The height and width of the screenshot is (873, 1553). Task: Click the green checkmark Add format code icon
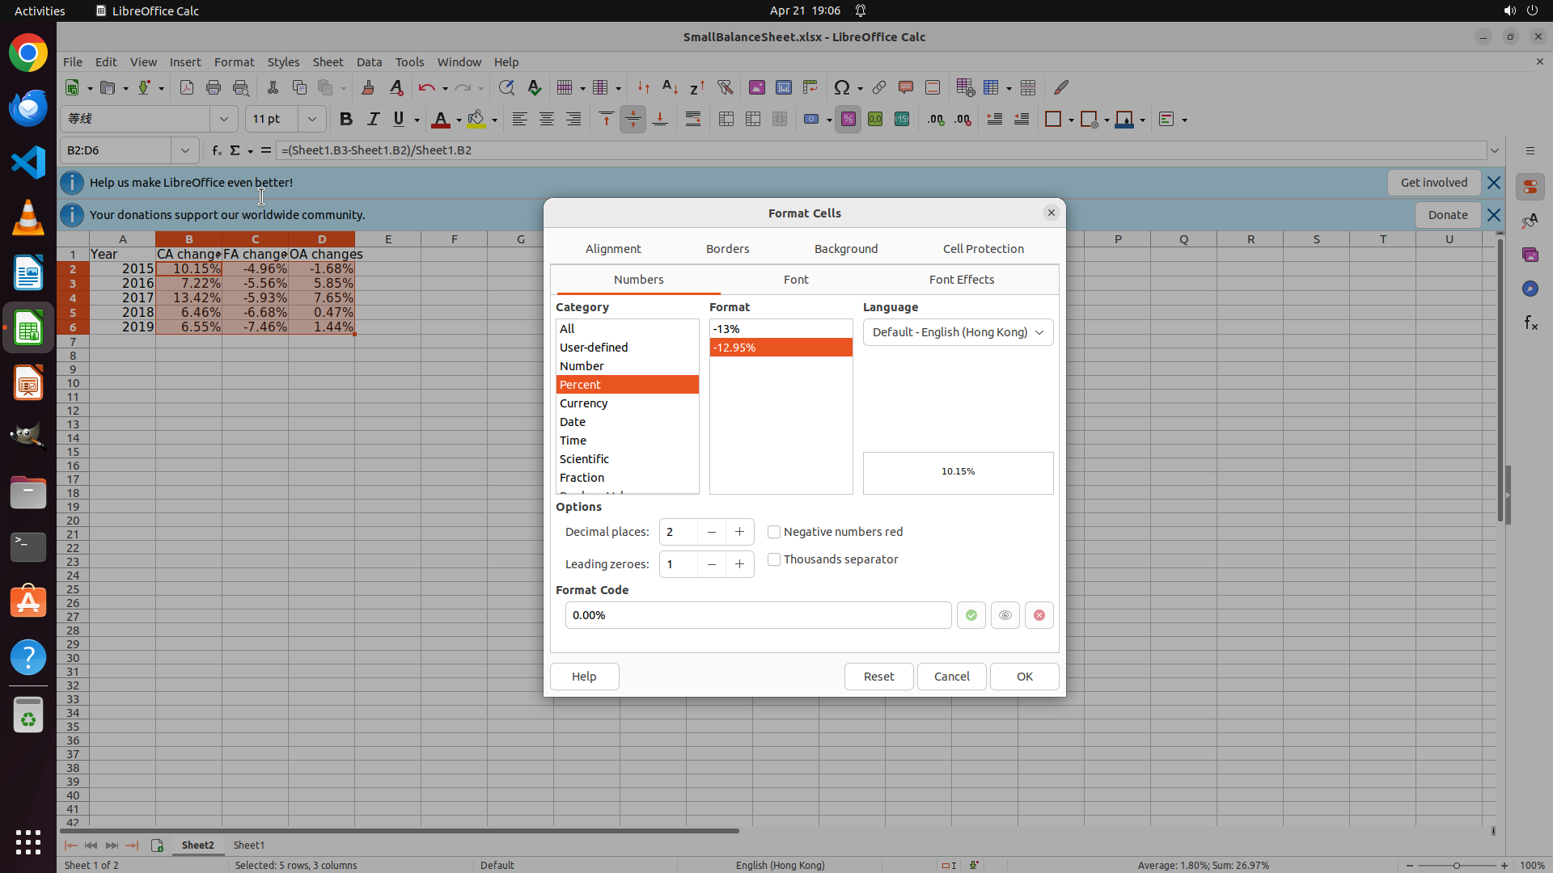[x=971, y=615]
